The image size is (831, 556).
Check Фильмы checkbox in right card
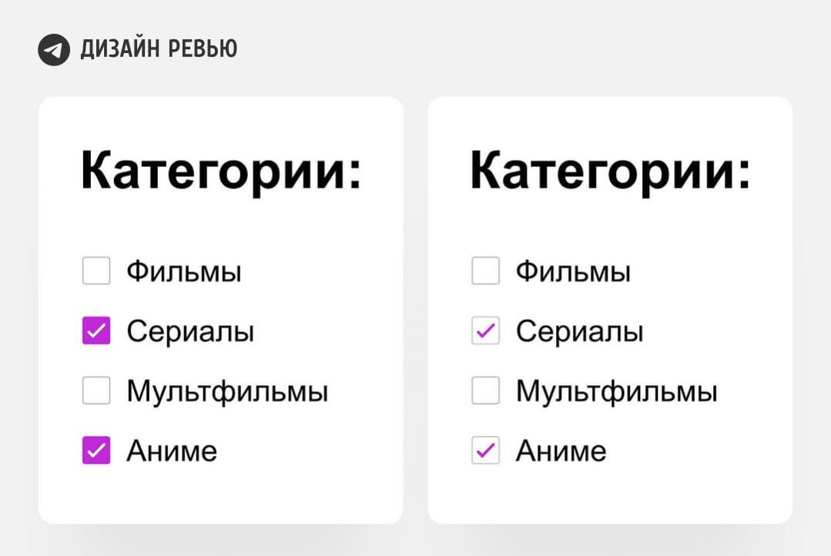485,271
